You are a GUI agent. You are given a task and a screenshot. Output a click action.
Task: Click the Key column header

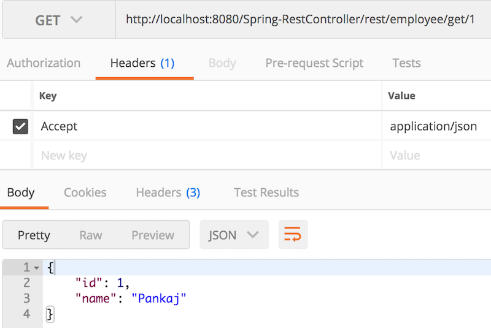tap(48, 96)
